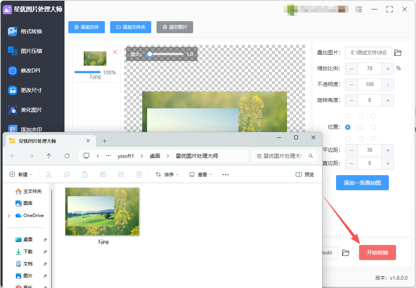Image resolution: width=416 pixels, height=288 pixels.
Task: Select the 3.jpg file in Explorer
Action: 103,216
